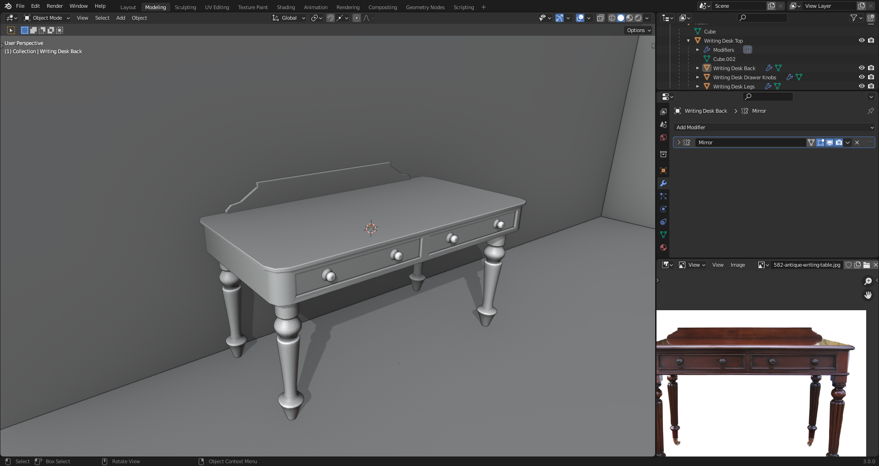Remove the Mirror modifier

(x=857, y=143)
